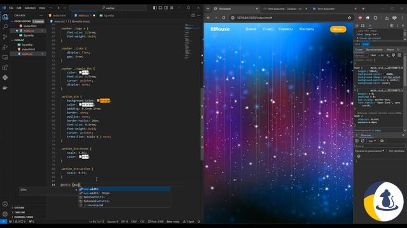
Task: Open new Chrome tab with plus
Action: (363, 9)
